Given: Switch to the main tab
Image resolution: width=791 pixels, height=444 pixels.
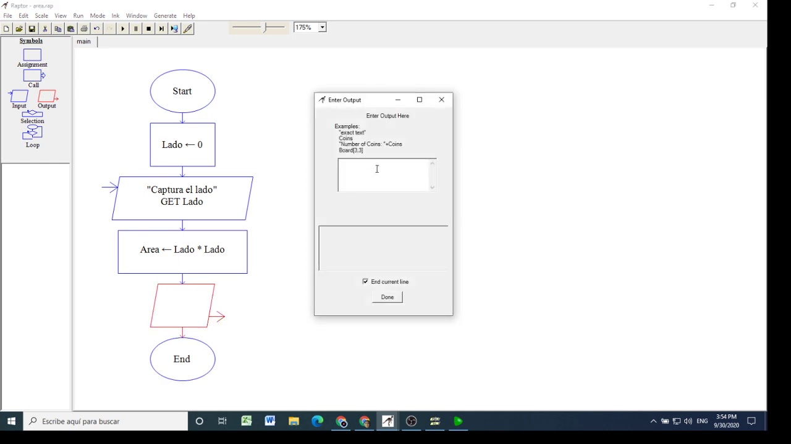Looking at the screenshot, I should coord(83,41).
